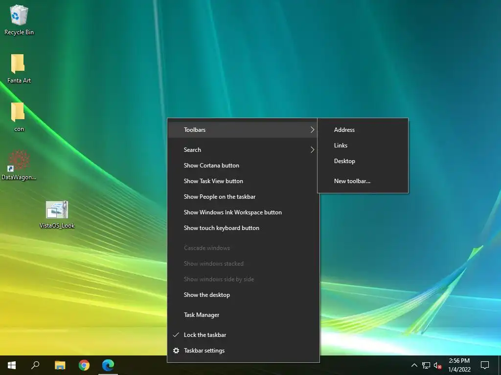501x375 pixels.
Task: Launch Microsoft Edge from the taskbar
Action: pos(108,365)
